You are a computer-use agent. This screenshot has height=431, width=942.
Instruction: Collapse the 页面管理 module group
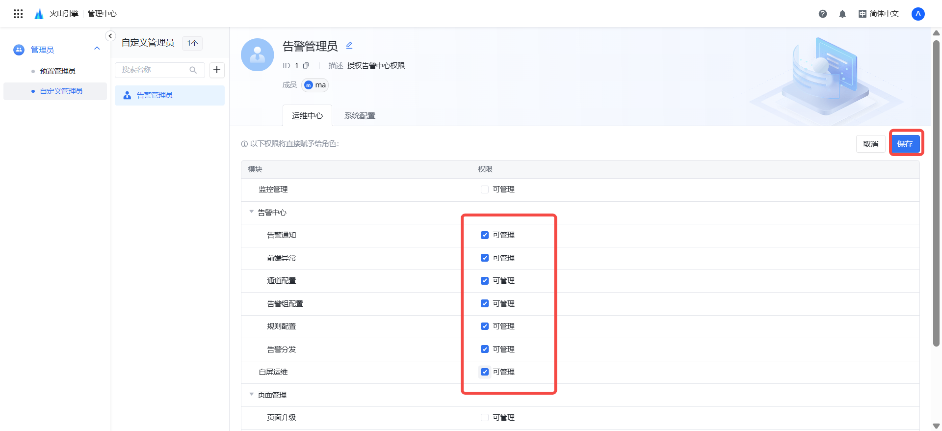(x=252, y=395)
